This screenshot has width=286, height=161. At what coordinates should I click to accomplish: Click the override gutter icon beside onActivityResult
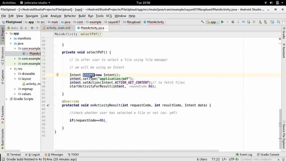tap(48, 106)
